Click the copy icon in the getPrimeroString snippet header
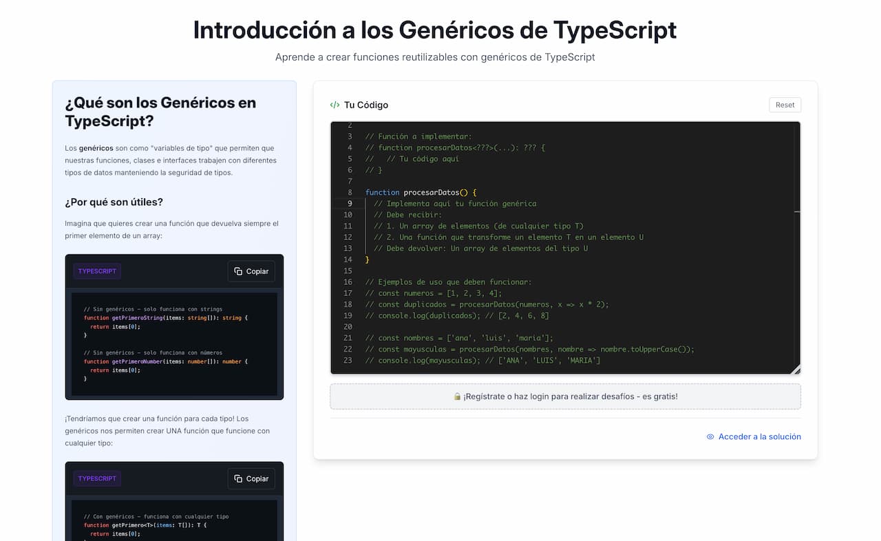 point(238,271)
